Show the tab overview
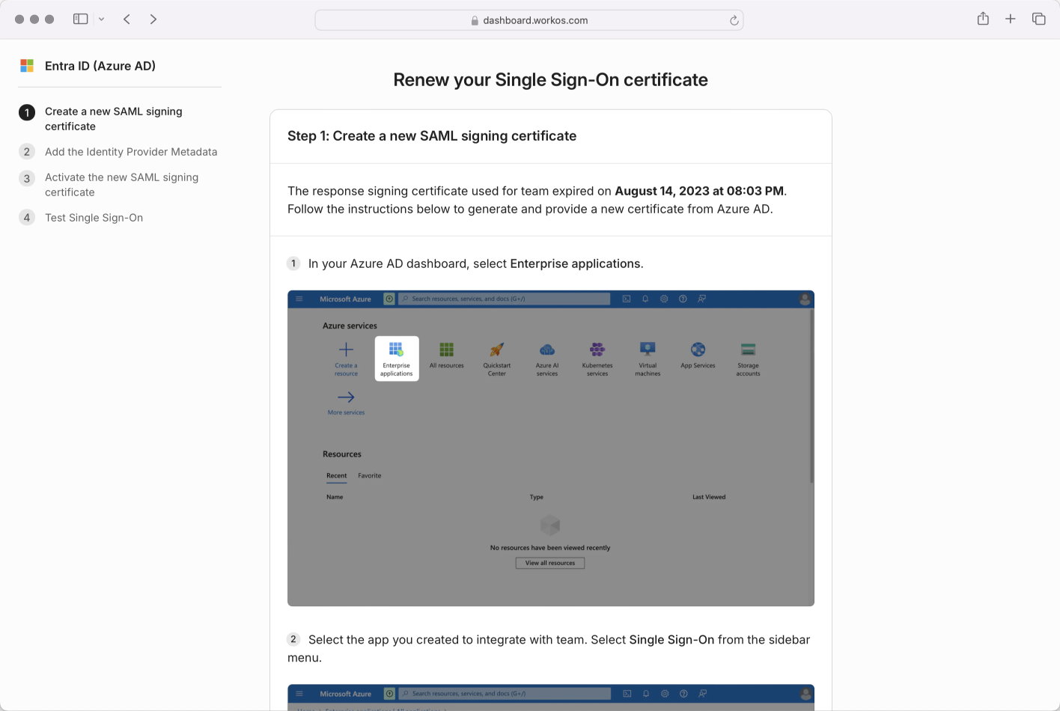The height and width of the screenshot is (711, 1060). pos(1038,19)
